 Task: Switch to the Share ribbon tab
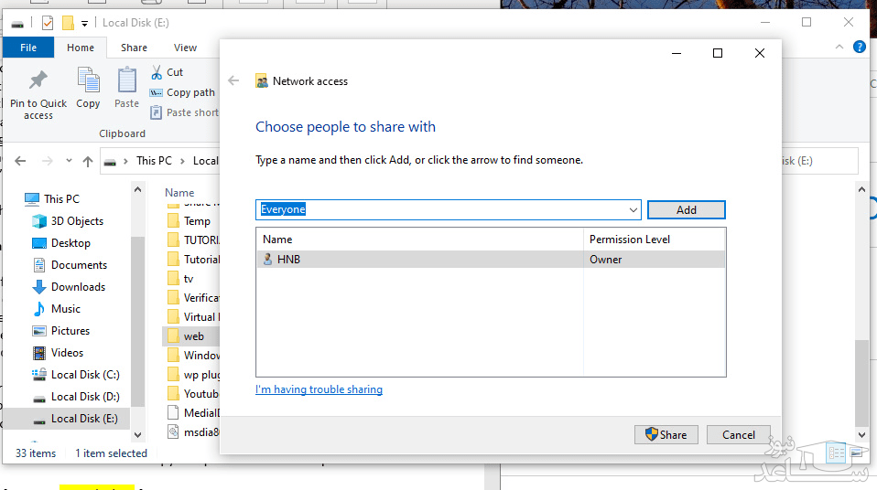click(x=134, y=48)
